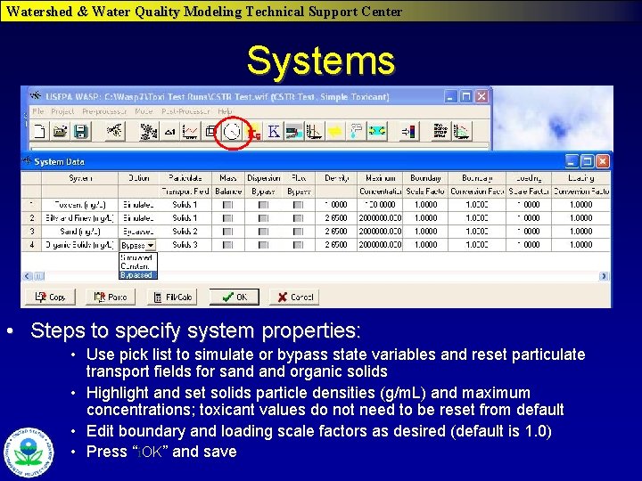Toggle Mass Balance for Organic Solids row
642x481 pixels.
tap(227, 245)
